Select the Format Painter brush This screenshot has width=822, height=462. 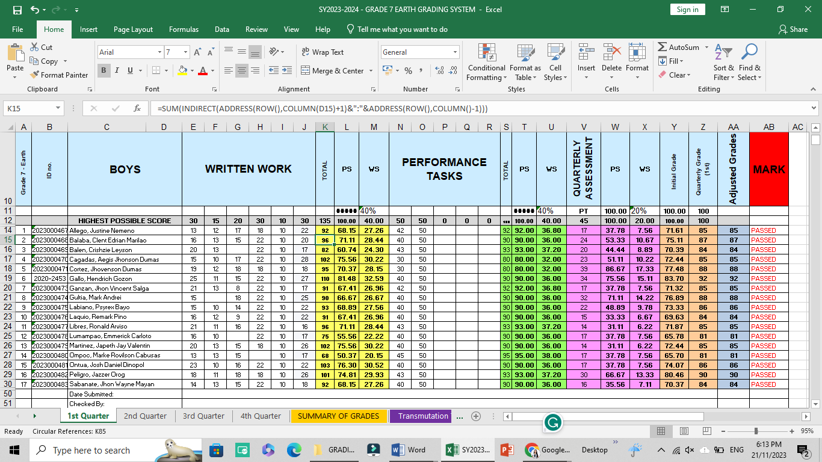point(58,75)
